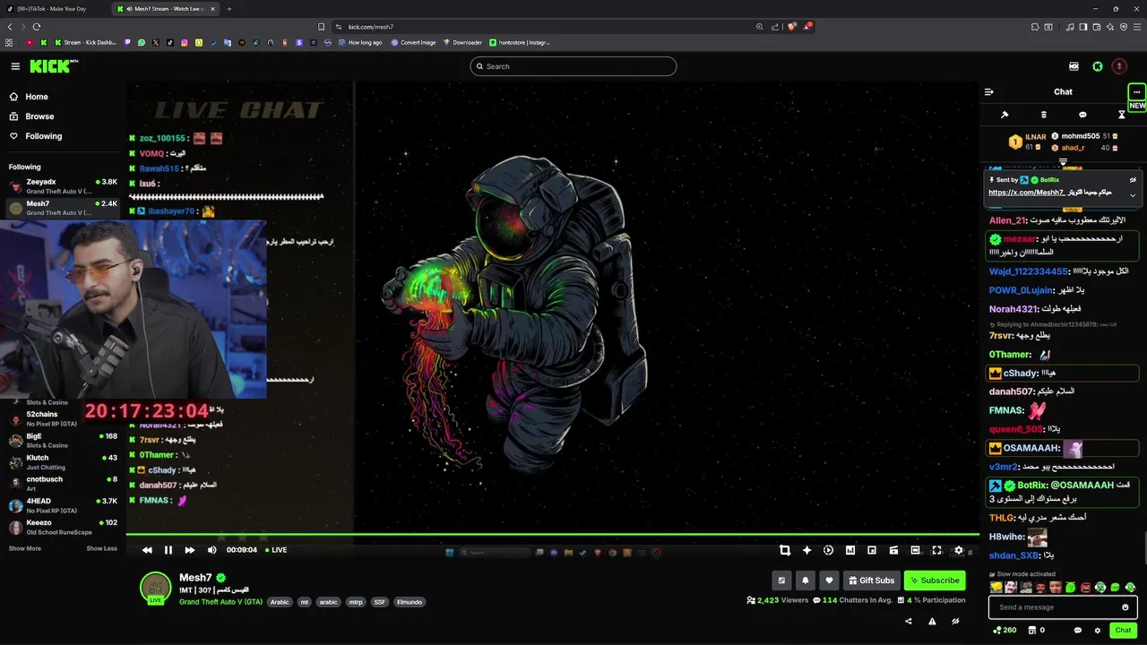Open a new browser tab
The width and height of the screenshot is (1147, 645).
[x=229, y=9]
